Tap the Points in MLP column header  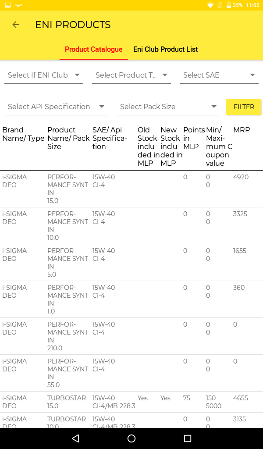pyautogui.click(x=194, y=138)
